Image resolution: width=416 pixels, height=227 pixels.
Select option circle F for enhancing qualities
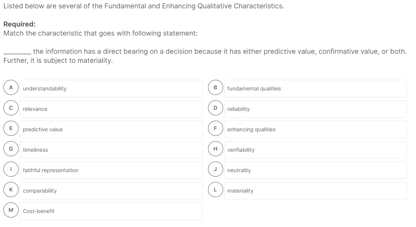pyautogui.click(x=215, y=129)
